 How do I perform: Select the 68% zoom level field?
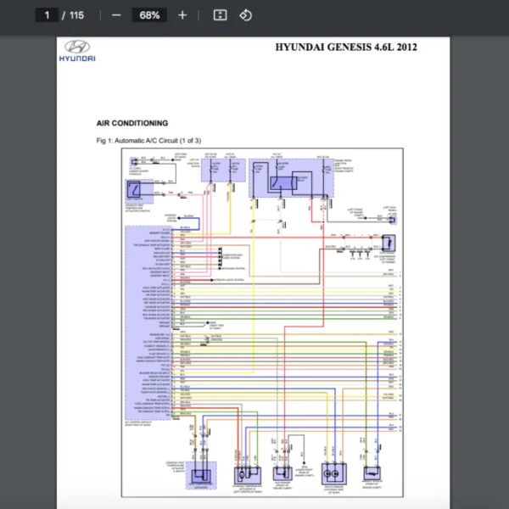[x=149, y=15]
